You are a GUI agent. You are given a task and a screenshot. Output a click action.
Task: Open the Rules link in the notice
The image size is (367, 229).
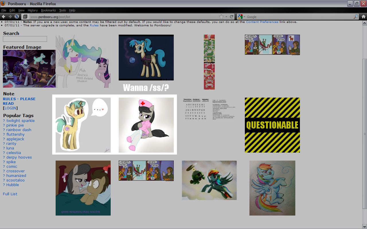[94, 25]
